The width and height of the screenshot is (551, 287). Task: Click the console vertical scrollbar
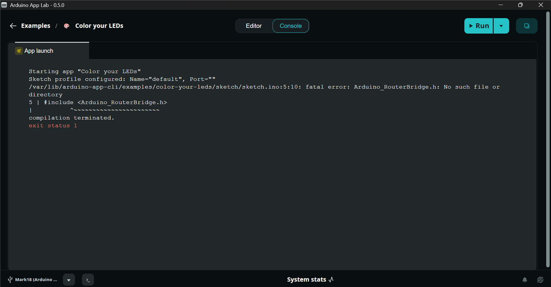click(x=548, y=142)
